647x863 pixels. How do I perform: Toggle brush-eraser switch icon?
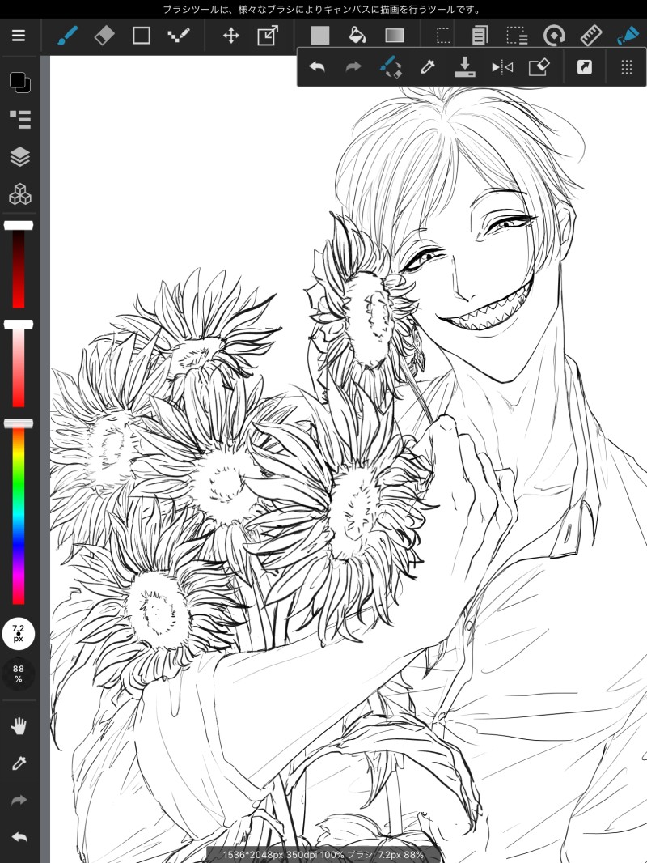pyautogui.click(x=391, y=67)
